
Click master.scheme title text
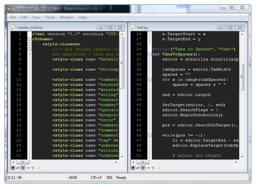click(x=30, y=28)
